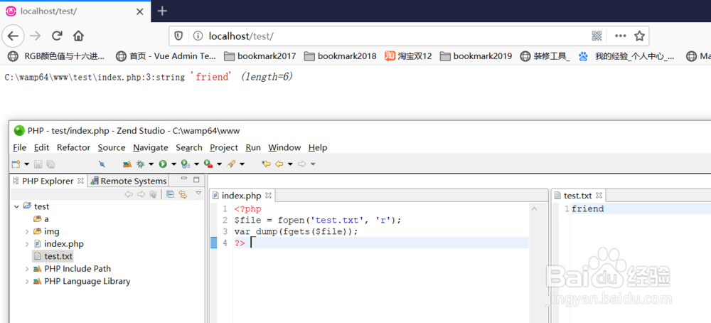711x323 pixels.
Task: Click the Debug bug icon
Action: (140, 164)
